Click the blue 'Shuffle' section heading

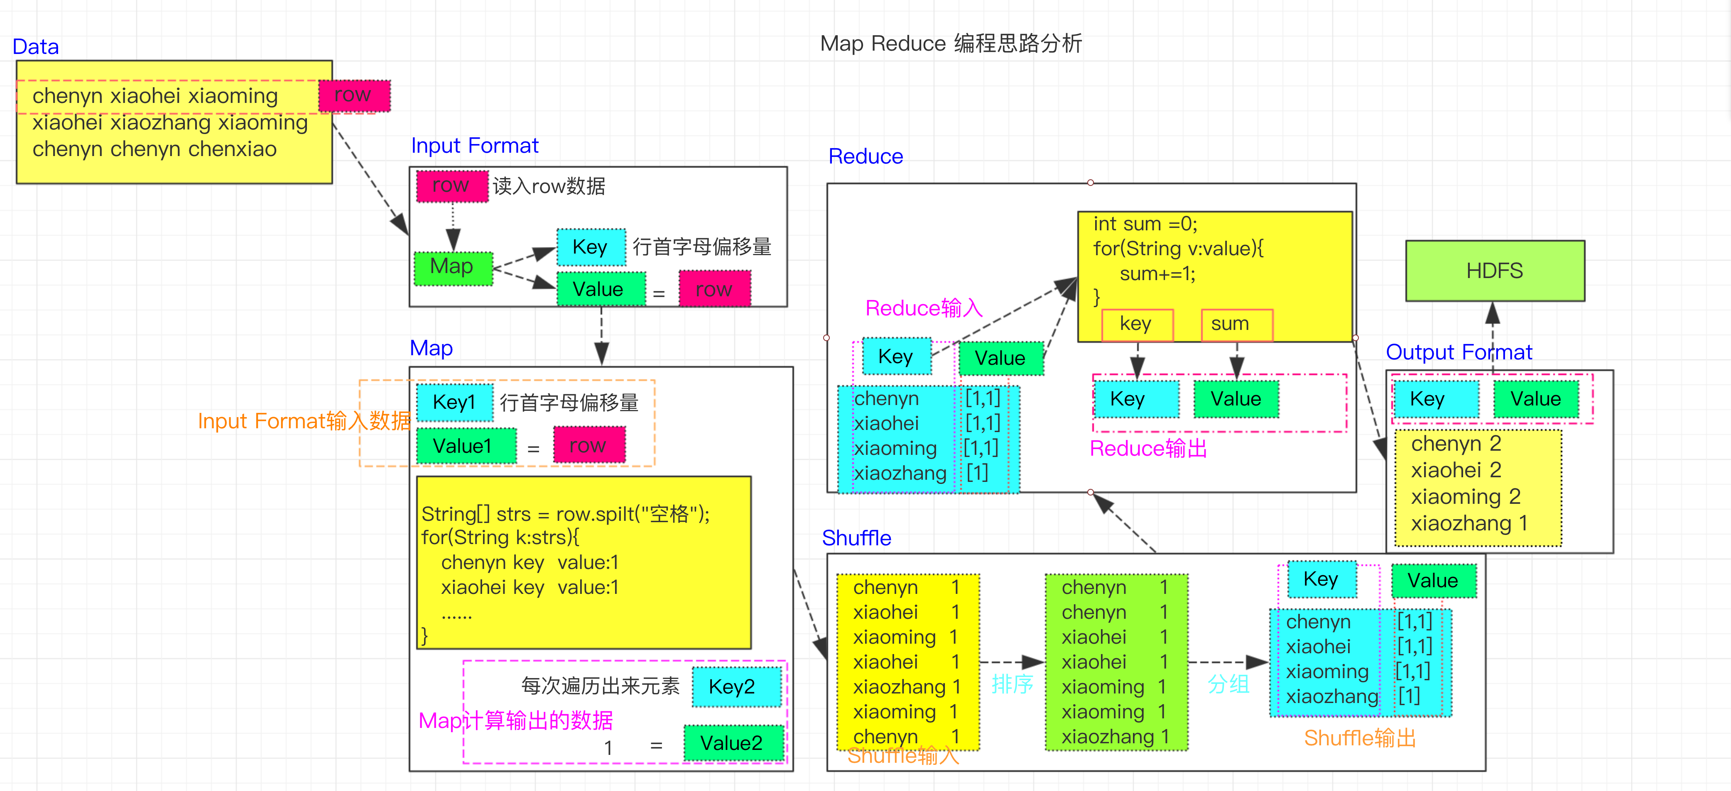tap(856, 538)
